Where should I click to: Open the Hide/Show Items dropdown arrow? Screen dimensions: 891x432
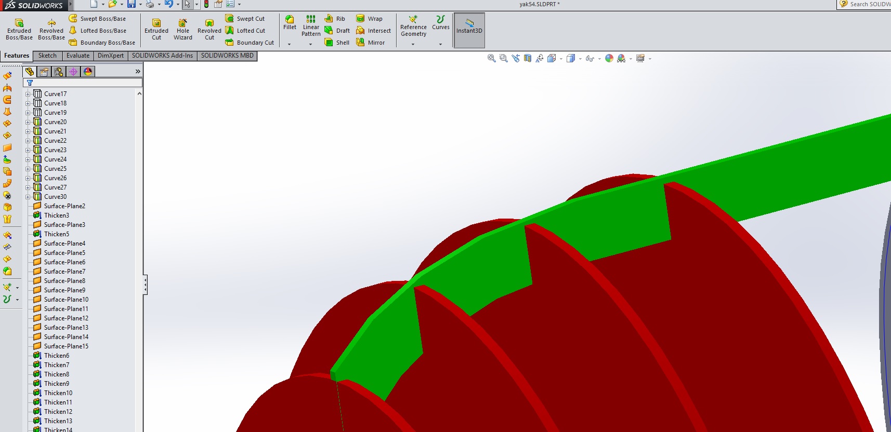tap(599, 59)
